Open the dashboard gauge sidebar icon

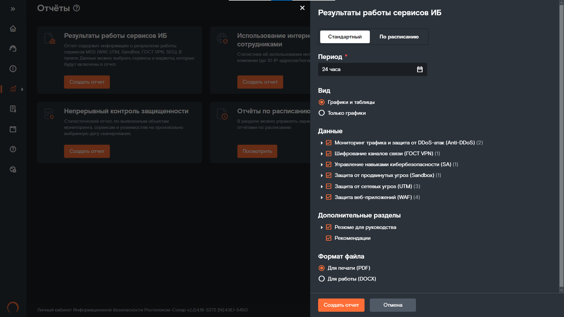pyautogui.click(x=13, y=48)
